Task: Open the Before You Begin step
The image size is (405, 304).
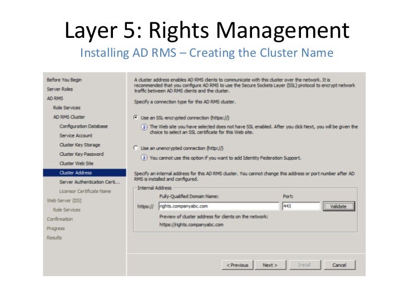Action: point(64,80)
